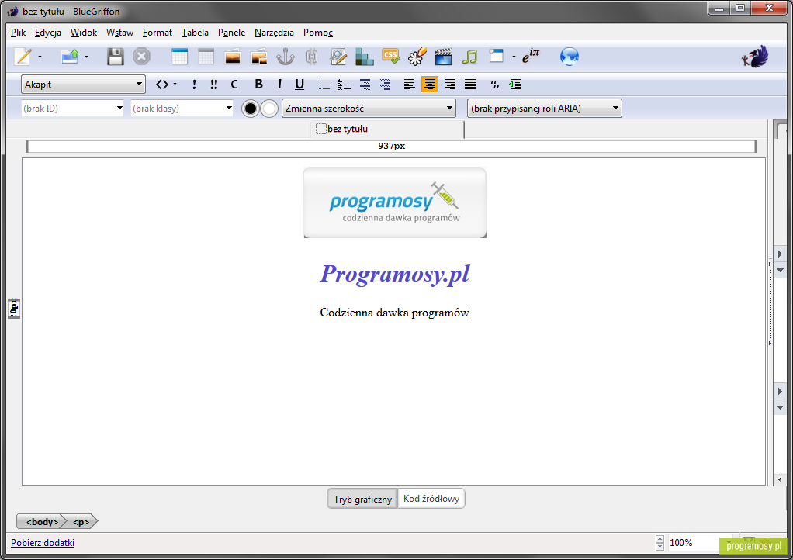This screenshot has width=793, height=560.
Task: Open the Tabela menu
Action: pyautogui.click(x=196, y=33)
